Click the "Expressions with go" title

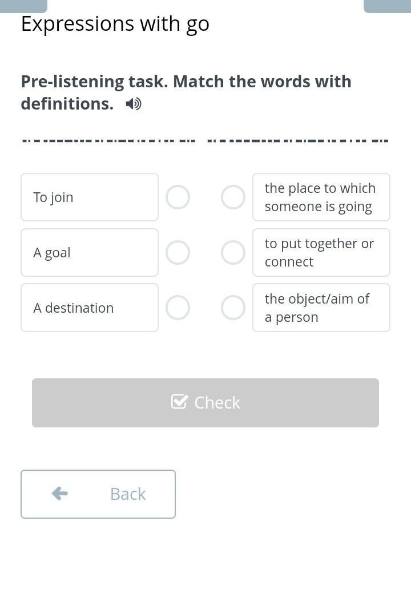[x=115, y=24]
